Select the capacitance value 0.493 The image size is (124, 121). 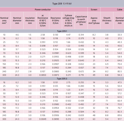(81, 46)
